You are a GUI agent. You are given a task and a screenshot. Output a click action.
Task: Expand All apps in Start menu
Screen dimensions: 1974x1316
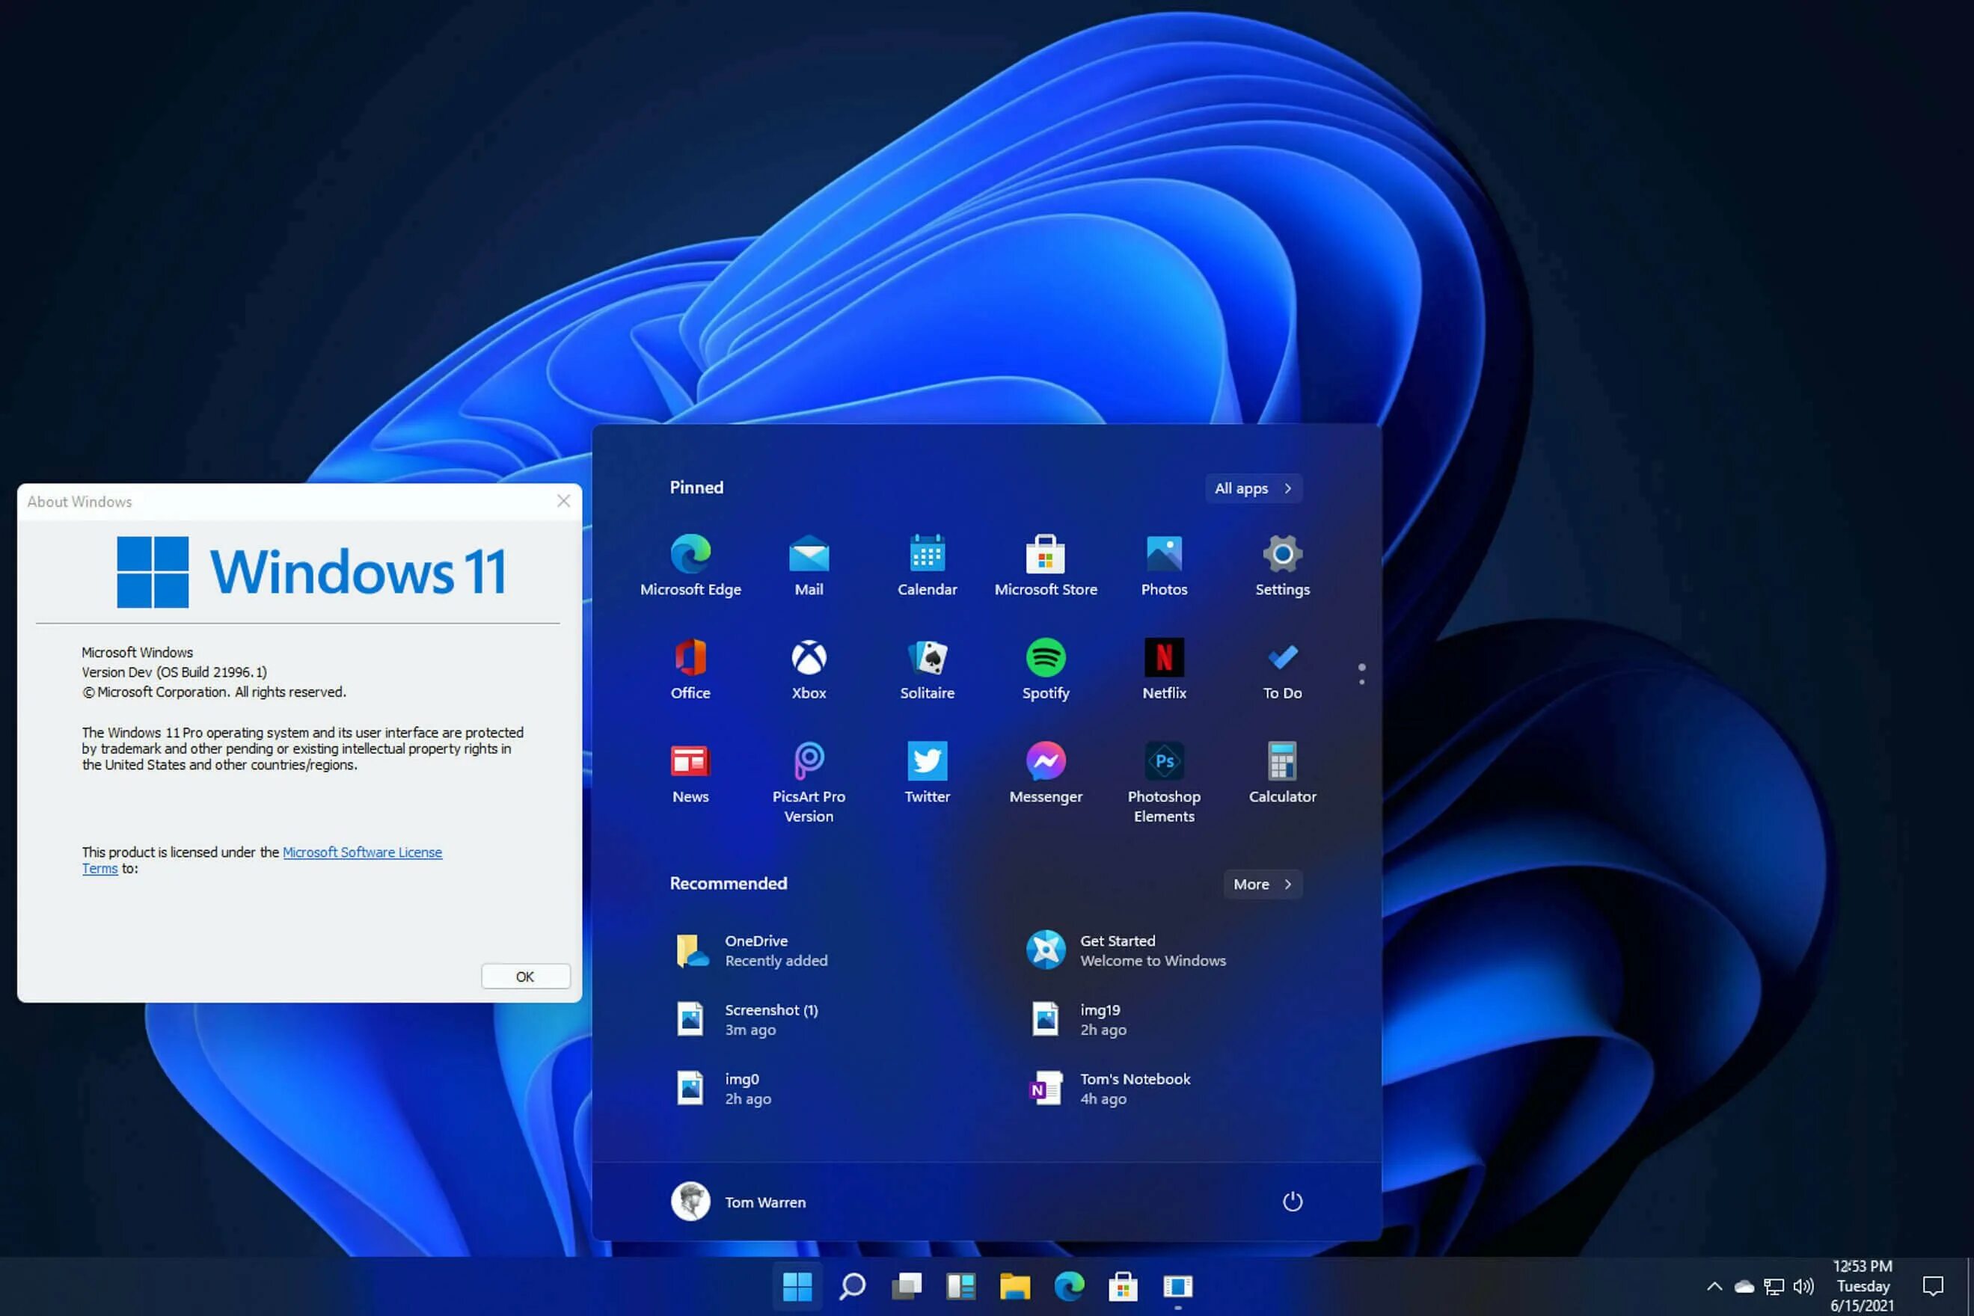(1251, 486)
